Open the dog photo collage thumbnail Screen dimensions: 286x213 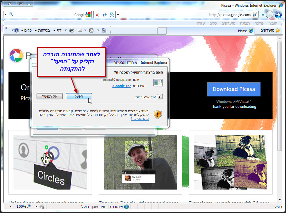(230, 162)
